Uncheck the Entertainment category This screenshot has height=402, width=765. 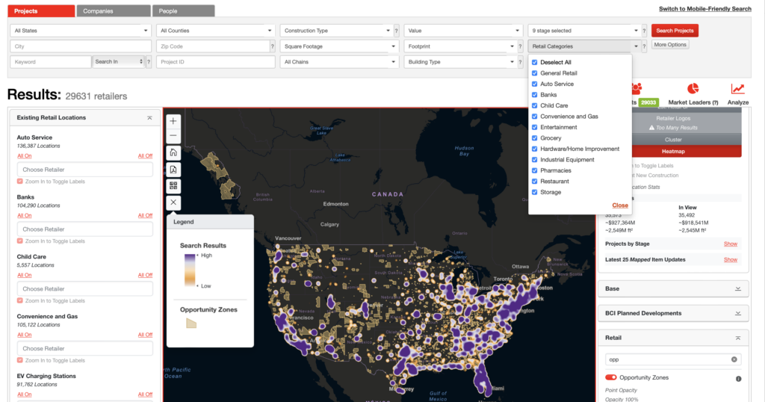click(x=535, y=127)
